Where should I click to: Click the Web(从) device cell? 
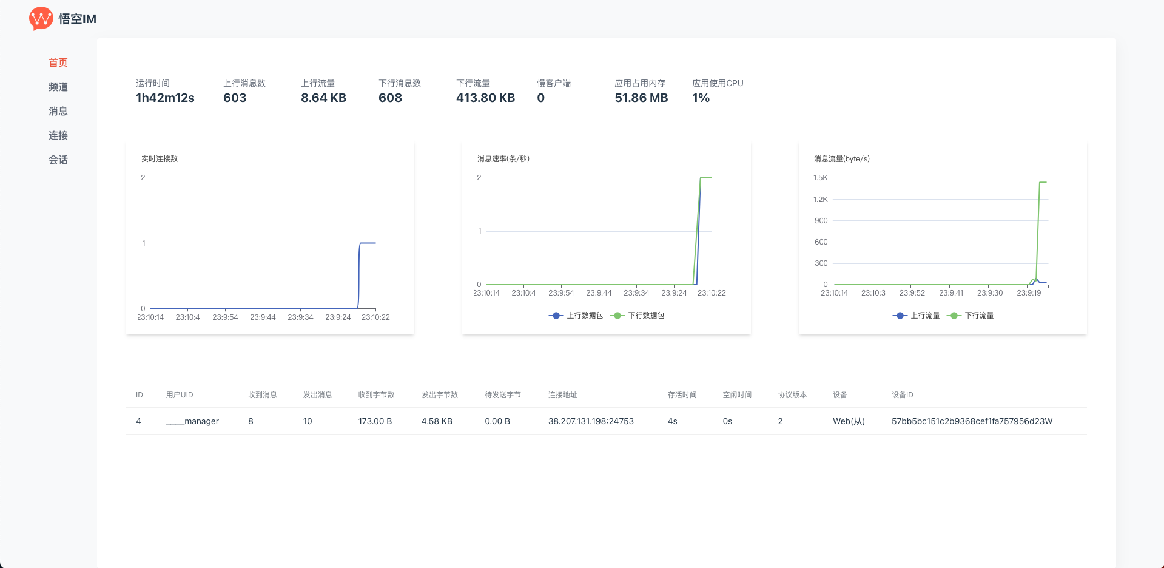(x=849, y=421)
